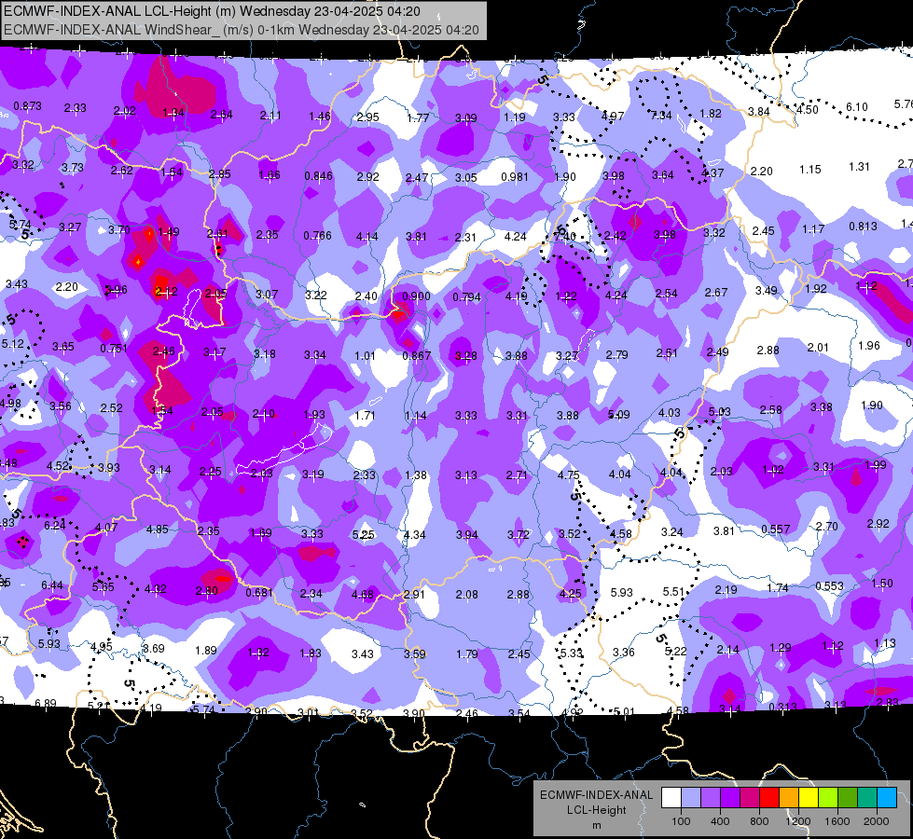913x839 pixels.
Task: Click the wind shear value "0.846"
Action: click(x=319, y=176)
